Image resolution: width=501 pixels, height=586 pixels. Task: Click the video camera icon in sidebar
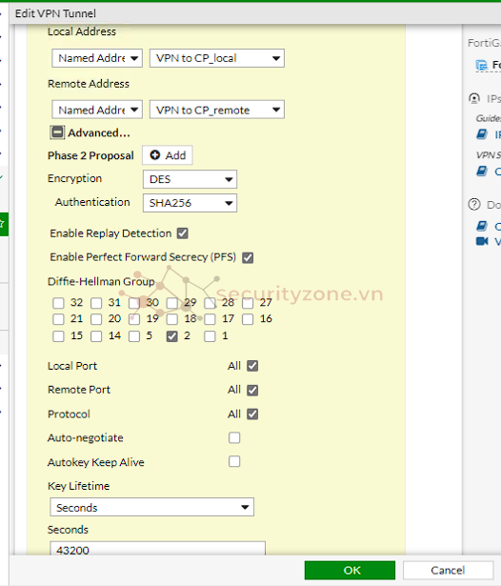[482, 241]
